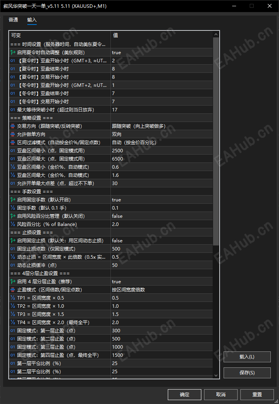Toggle the false value of 启用风险百分比管理
Screen dimensions: 279x404
[162, 216]
